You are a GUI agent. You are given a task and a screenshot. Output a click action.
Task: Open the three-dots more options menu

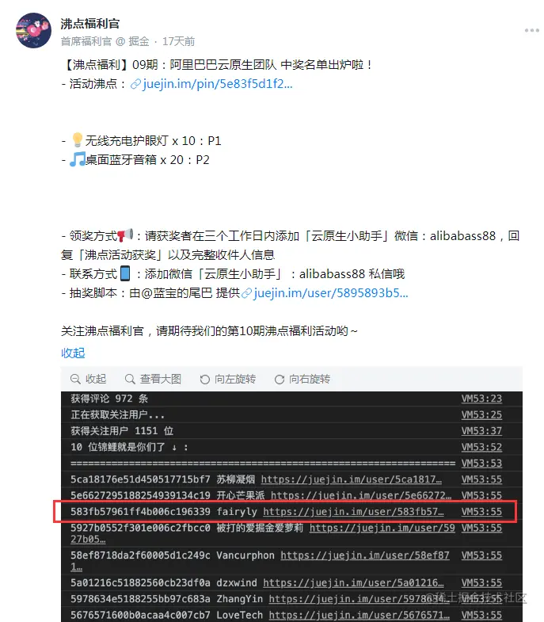point(531,30)
